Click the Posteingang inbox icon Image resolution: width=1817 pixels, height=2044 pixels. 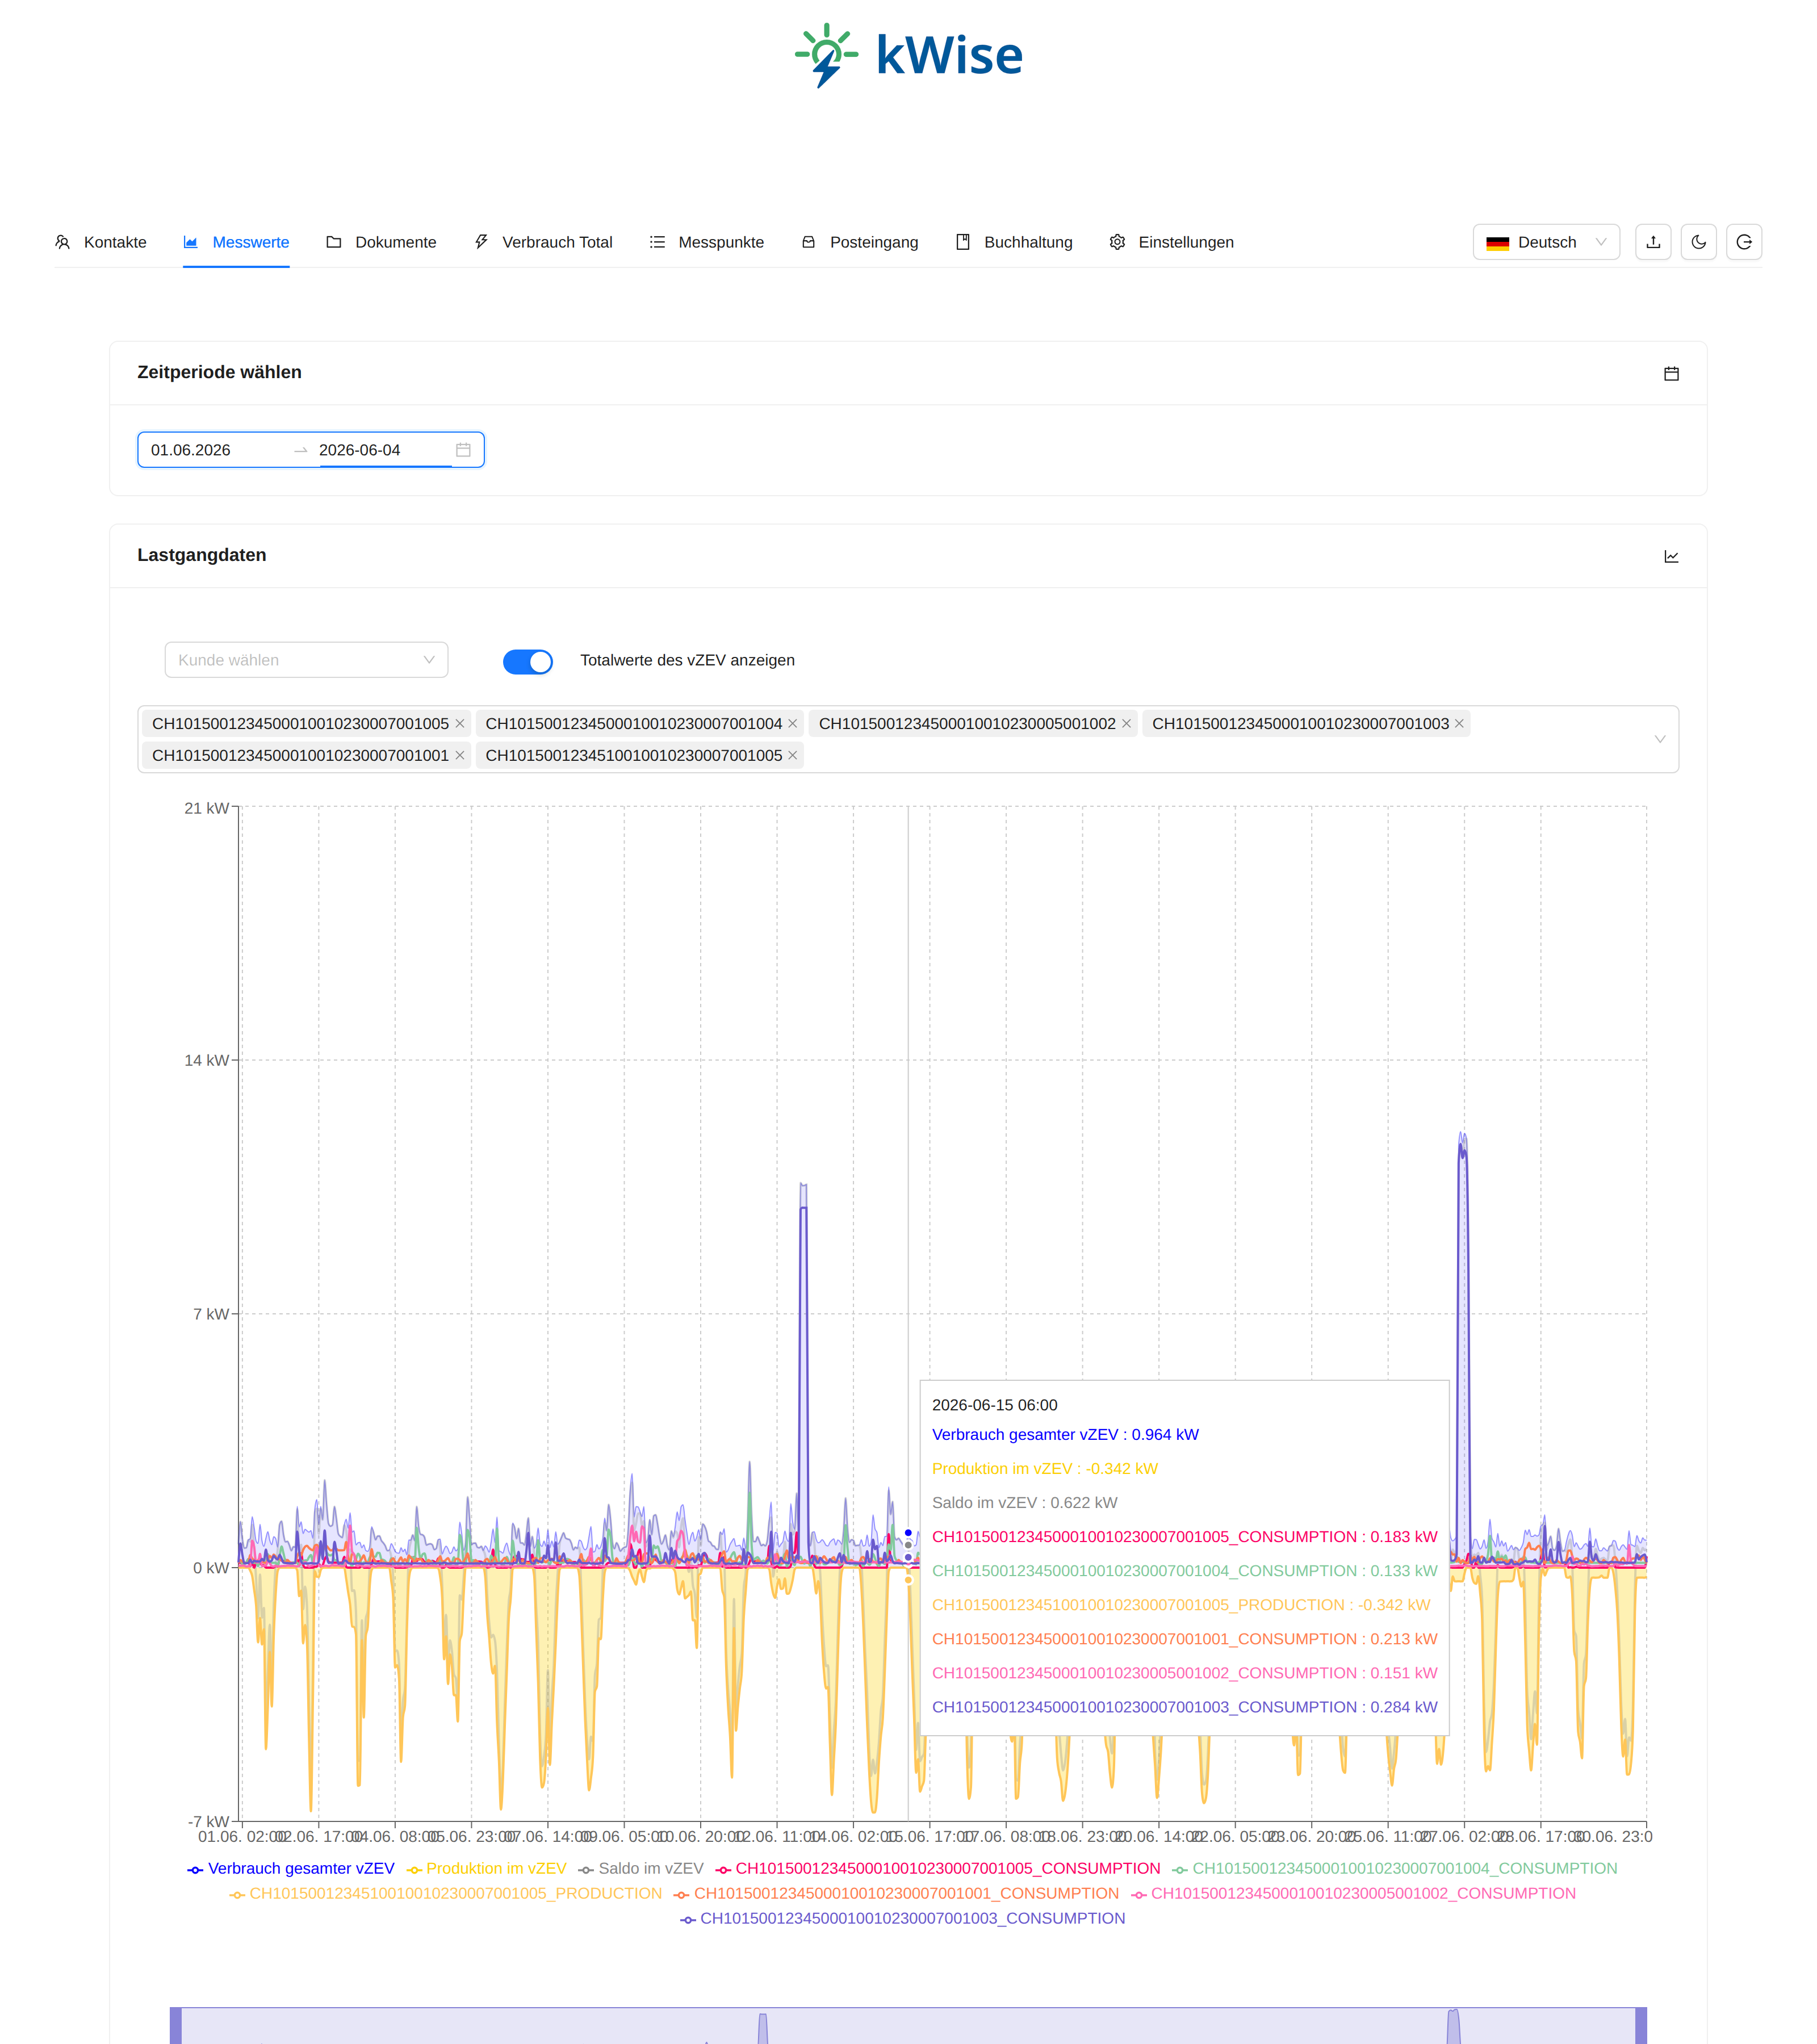click(809, 242)
